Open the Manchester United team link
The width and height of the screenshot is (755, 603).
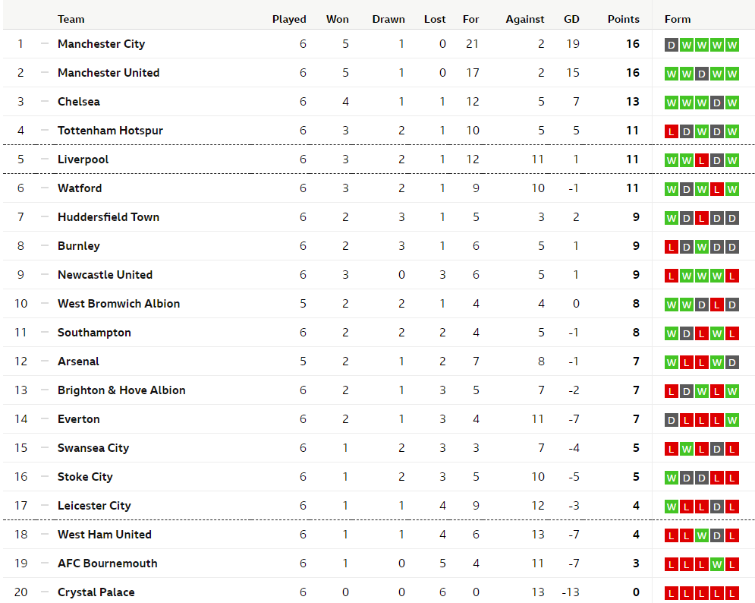(109, 73)
